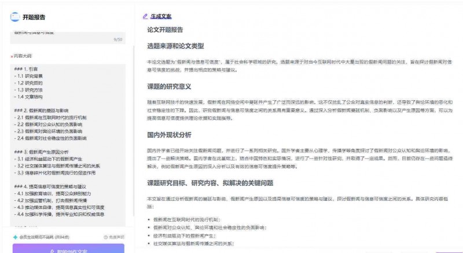Click the outline line '### 1. 引言'
This screenshot has width=463, height=253.
[27, 67]
